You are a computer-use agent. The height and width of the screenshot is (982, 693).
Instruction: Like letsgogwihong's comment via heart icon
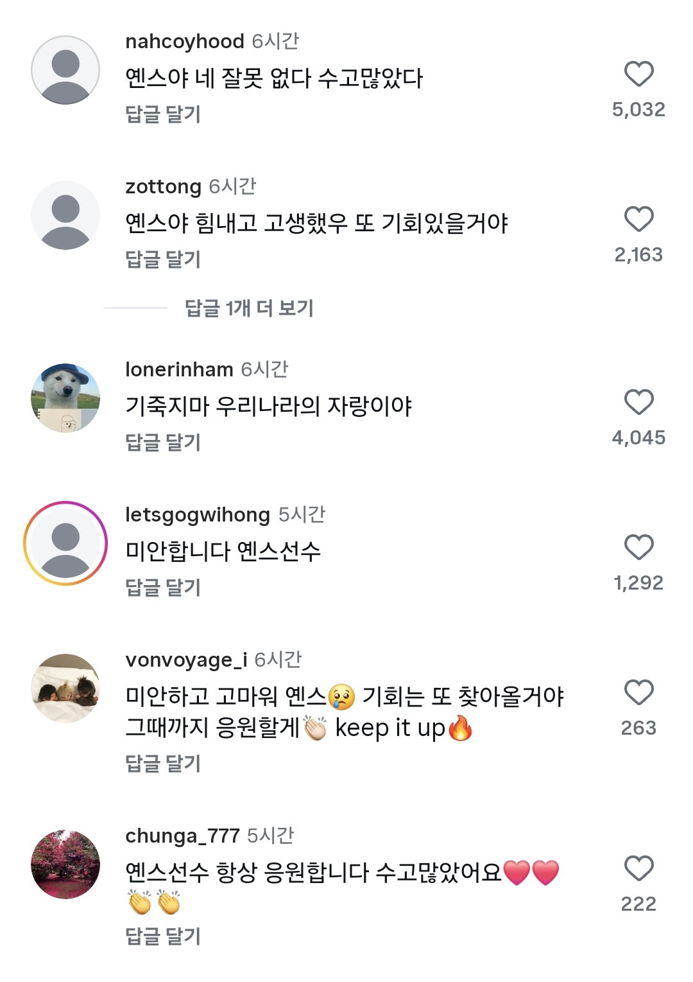coord(638,547)
